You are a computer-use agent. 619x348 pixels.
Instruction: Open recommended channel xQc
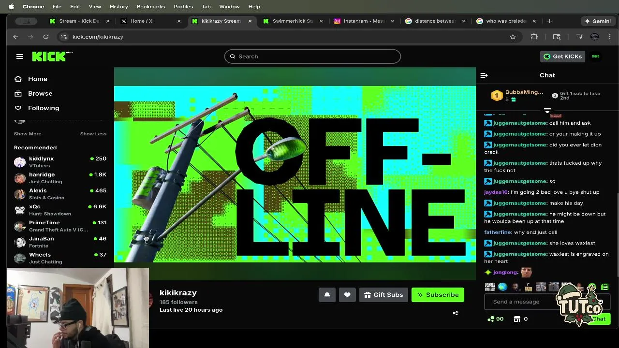pyautogui.click(x=60, y=210)
